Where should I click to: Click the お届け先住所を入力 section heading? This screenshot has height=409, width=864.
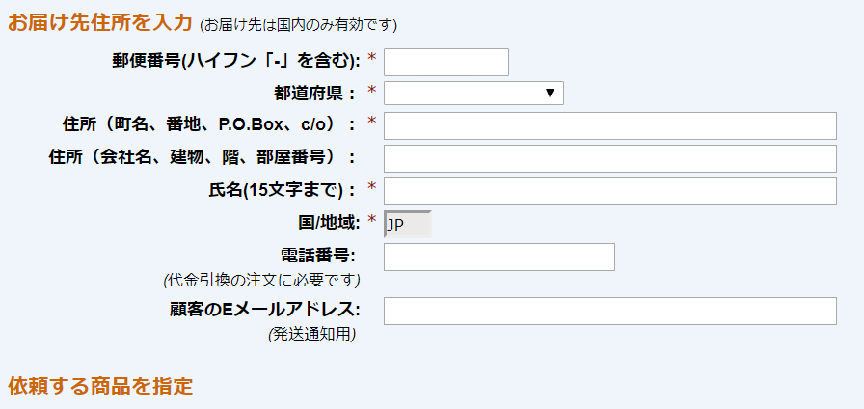(x=99, y=23)
